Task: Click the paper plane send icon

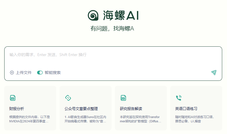Action: point(214,73)
